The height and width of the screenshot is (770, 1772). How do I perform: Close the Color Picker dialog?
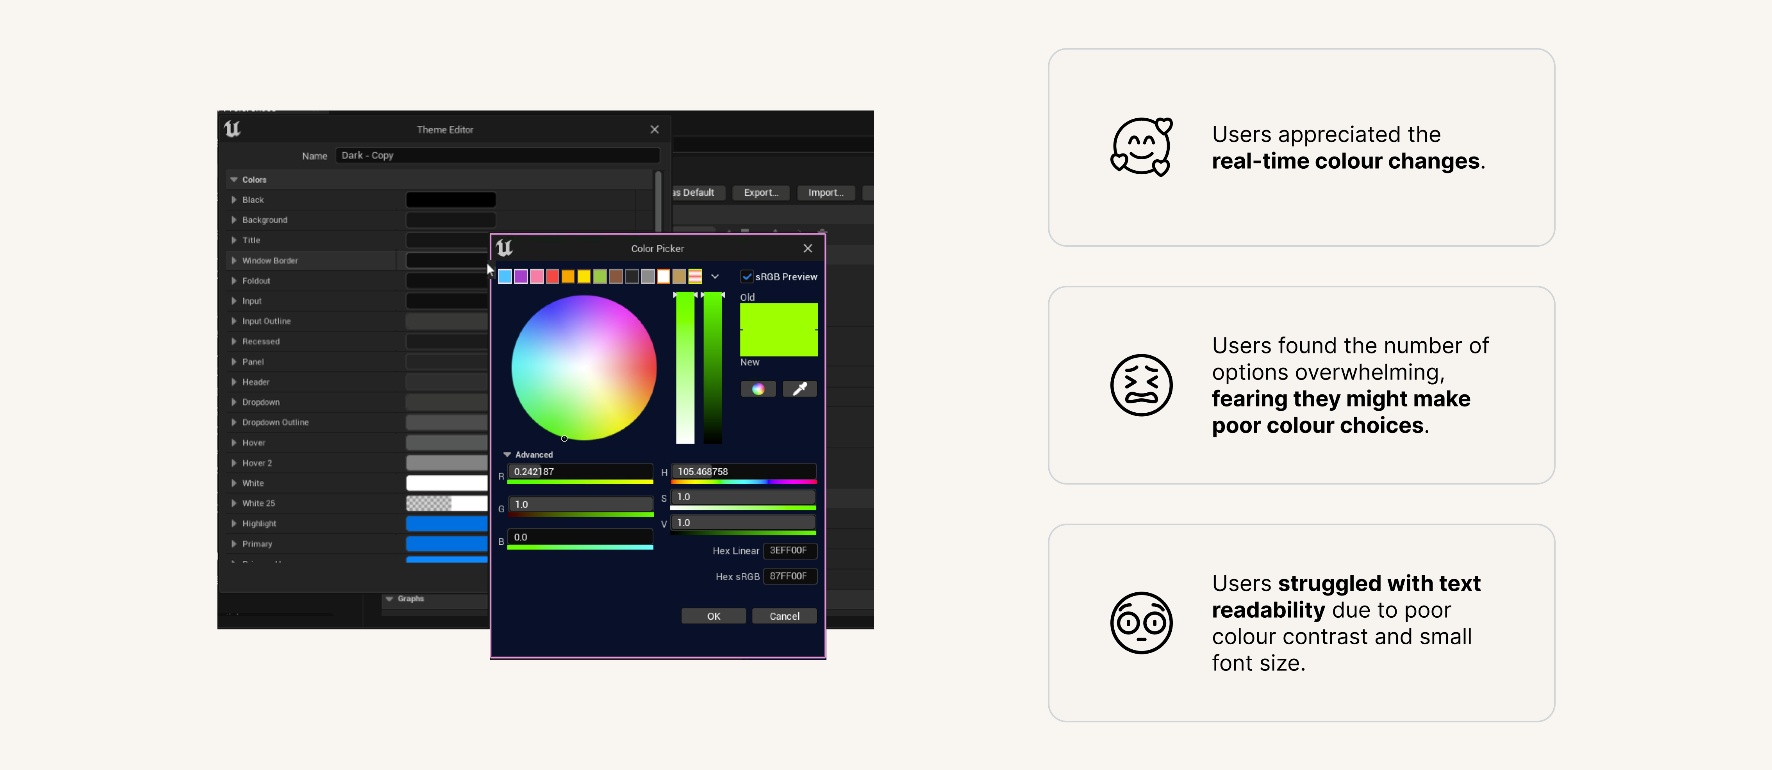tap(808, 248)
